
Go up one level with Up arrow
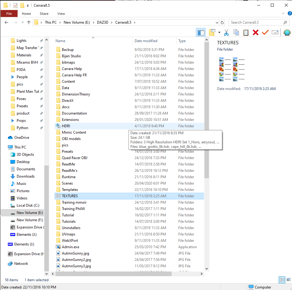pyautogui.click(x=29, y=22)
